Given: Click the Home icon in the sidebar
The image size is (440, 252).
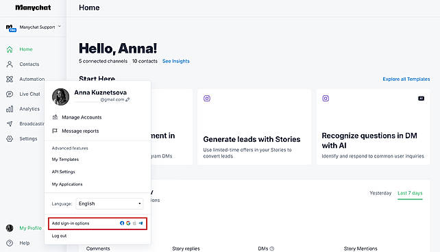Looking at the screenshot, I should click(10, 49).
